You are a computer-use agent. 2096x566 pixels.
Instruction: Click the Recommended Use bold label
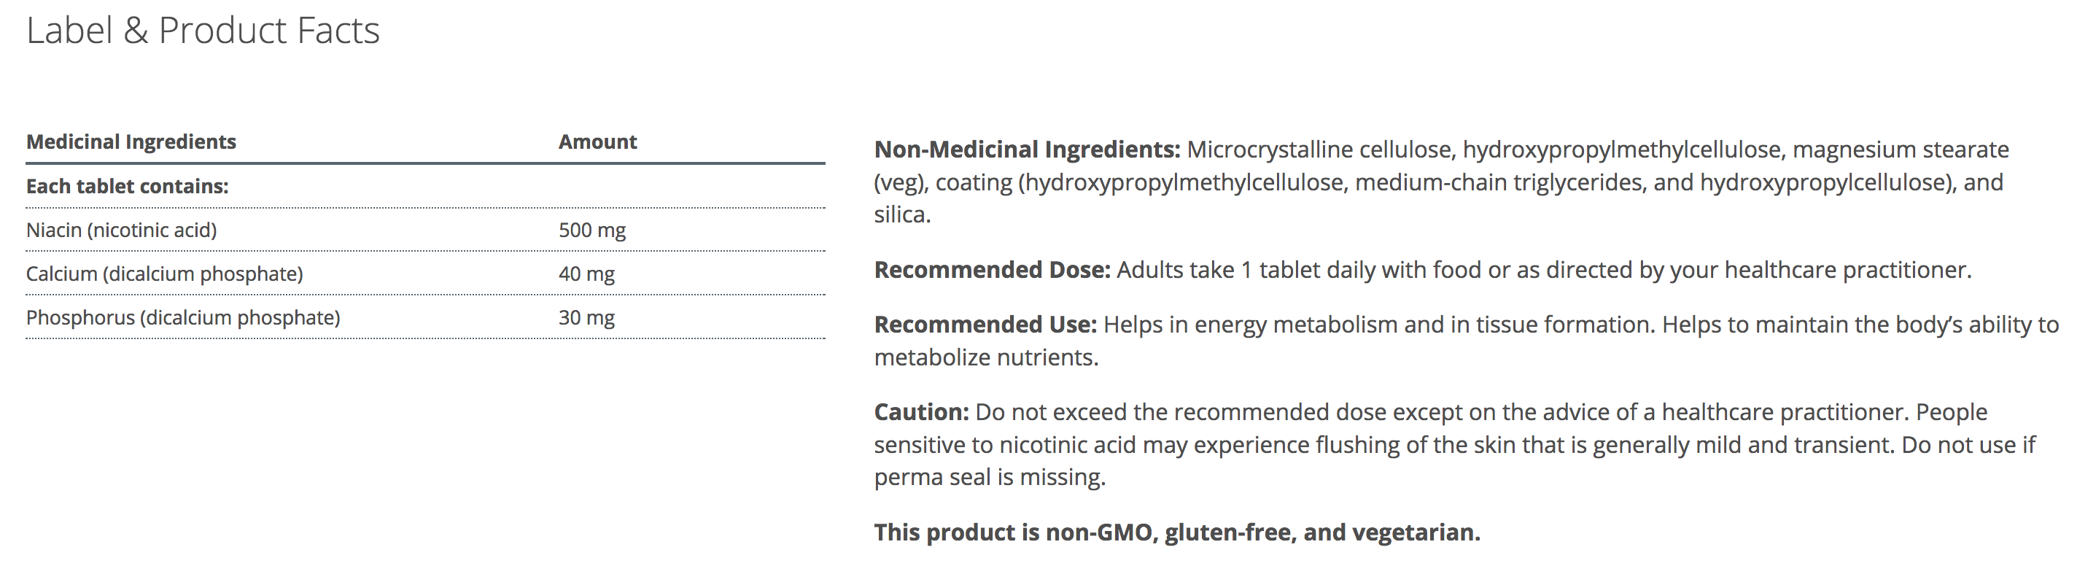coord(985,325)
